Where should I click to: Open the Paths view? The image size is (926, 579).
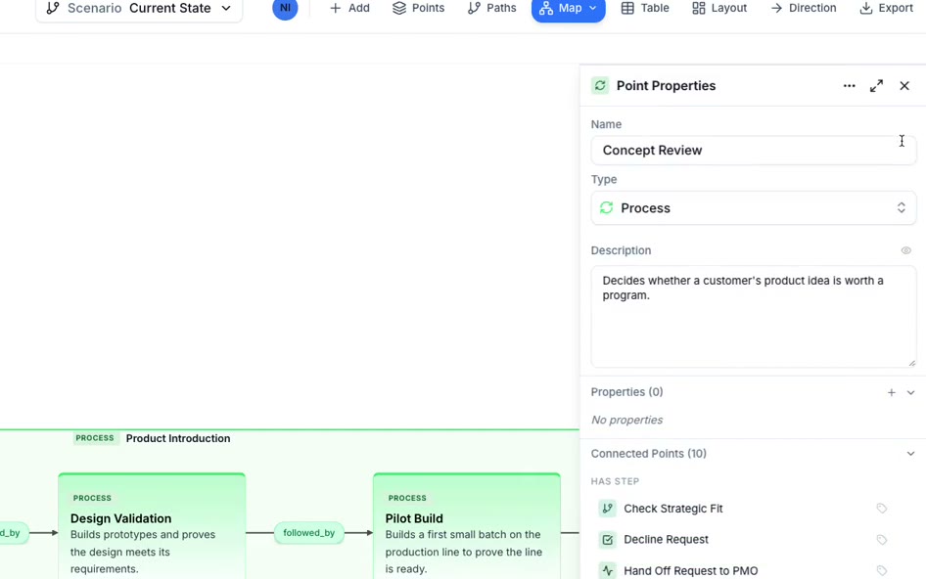coord(492,8)
